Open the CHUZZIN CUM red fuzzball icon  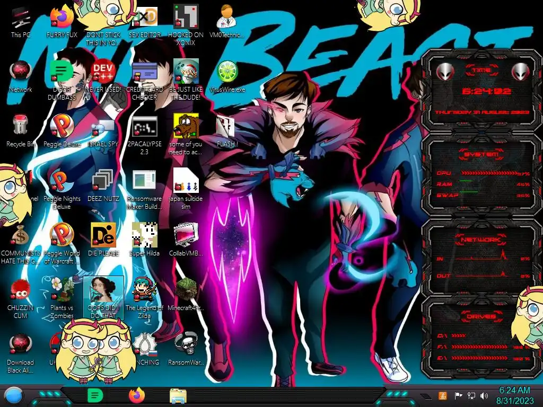21,299
